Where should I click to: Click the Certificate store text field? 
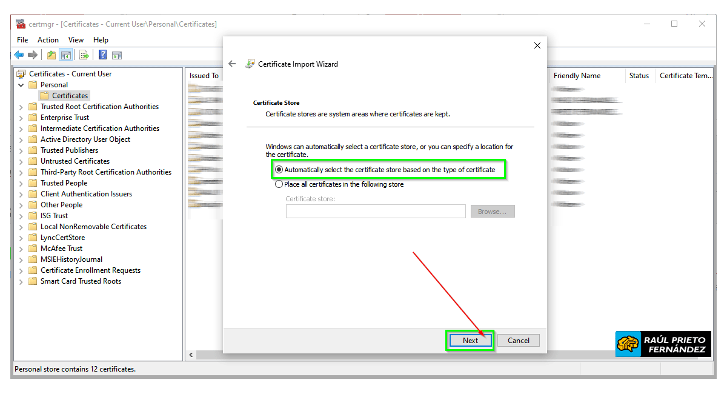pos(376,211)
